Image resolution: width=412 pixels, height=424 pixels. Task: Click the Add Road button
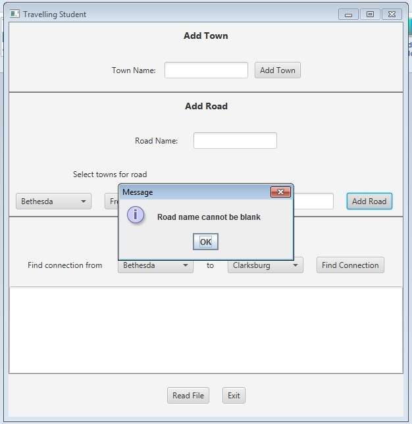369,201
